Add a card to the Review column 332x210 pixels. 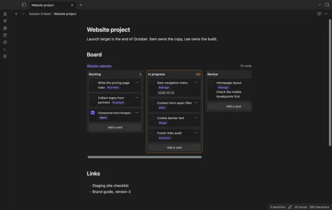(229, 107)
